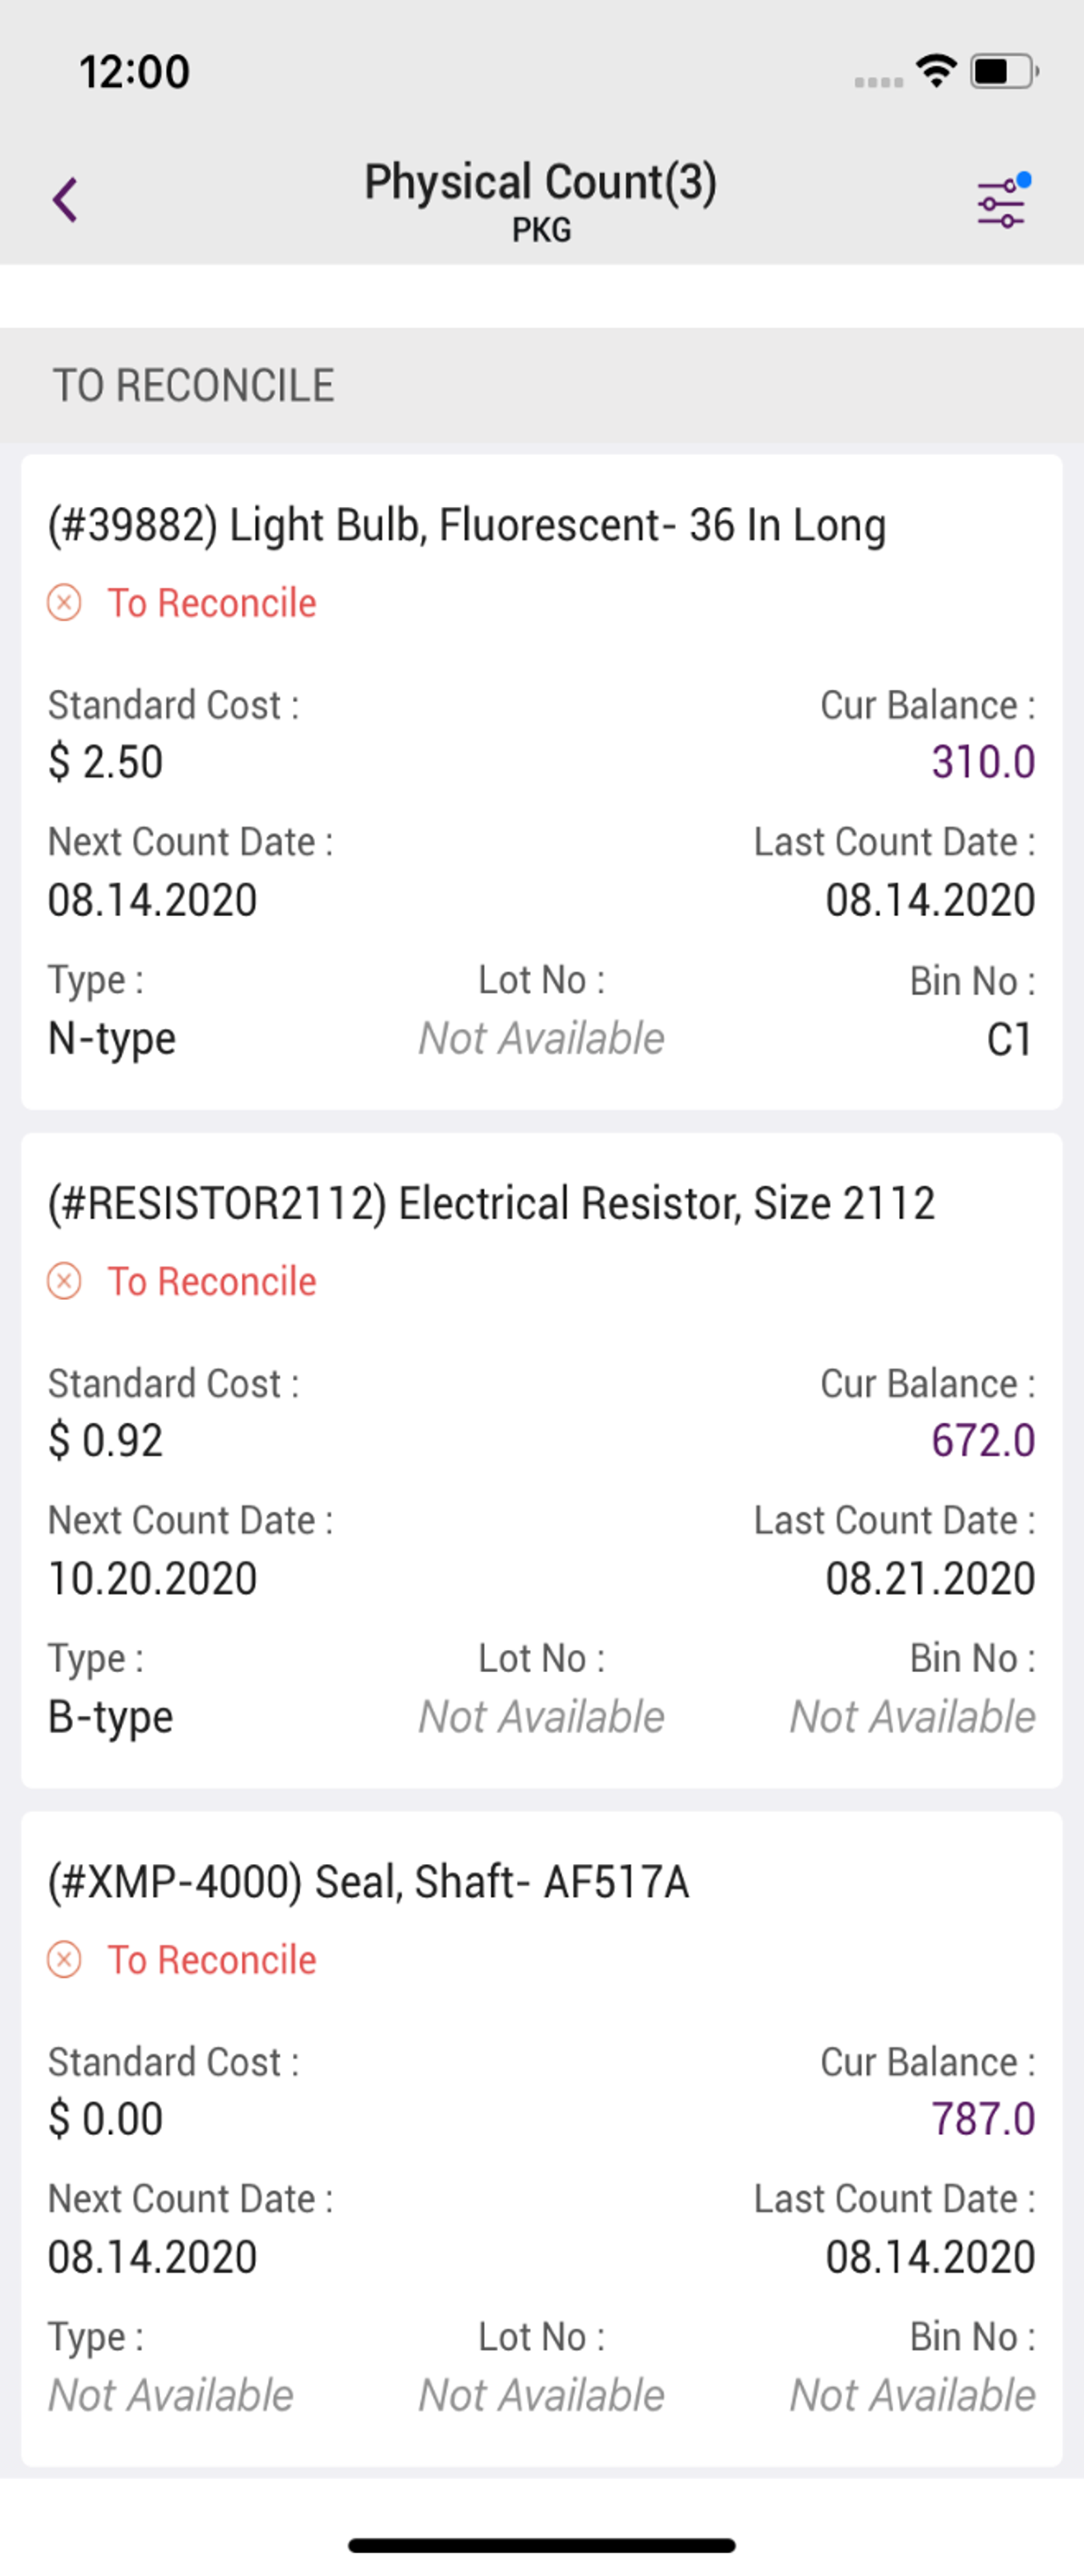Screen dimensions: 1084x2576
Task: Tap the 672.0 current balance value
Action: [x=983, y=1441]
